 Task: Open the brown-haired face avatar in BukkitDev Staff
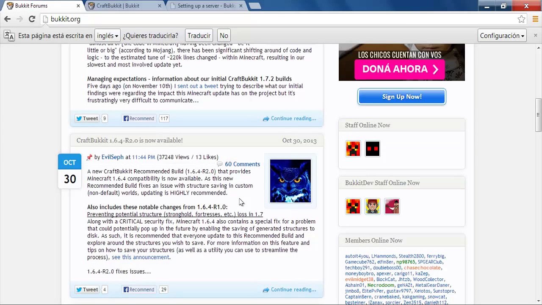click(373, 206)
